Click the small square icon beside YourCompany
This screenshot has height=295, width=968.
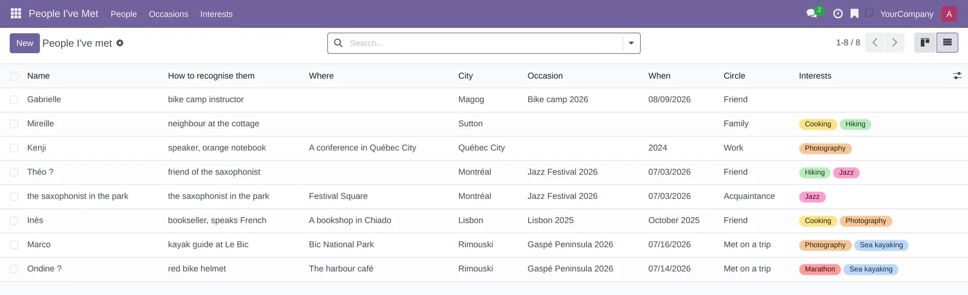pyautogui.click(x=869, y=13)
